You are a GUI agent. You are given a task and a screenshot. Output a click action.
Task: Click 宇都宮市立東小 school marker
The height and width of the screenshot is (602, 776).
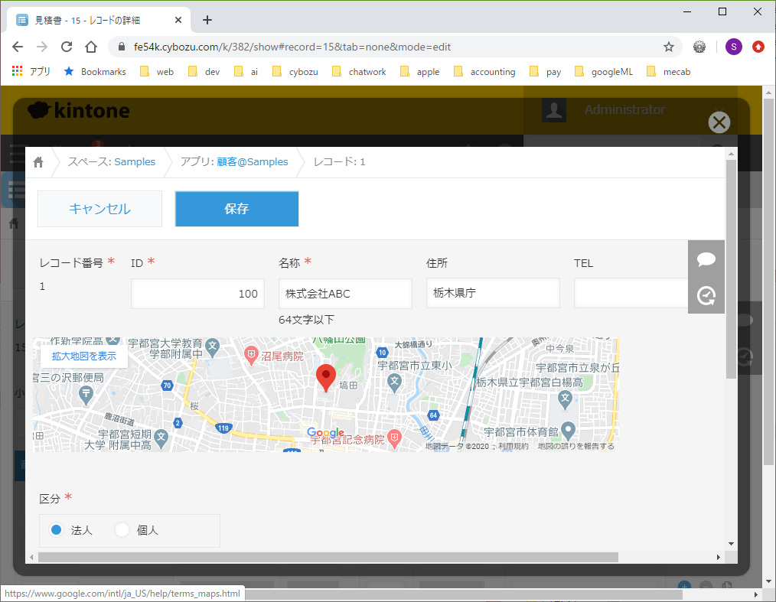pyautogui.click(x=394, y=383)
